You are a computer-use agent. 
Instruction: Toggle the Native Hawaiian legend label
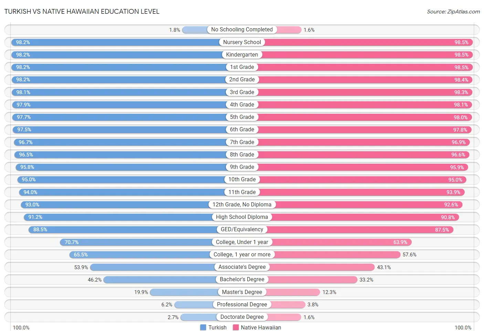pyautogui.click(x=261, y=327)
